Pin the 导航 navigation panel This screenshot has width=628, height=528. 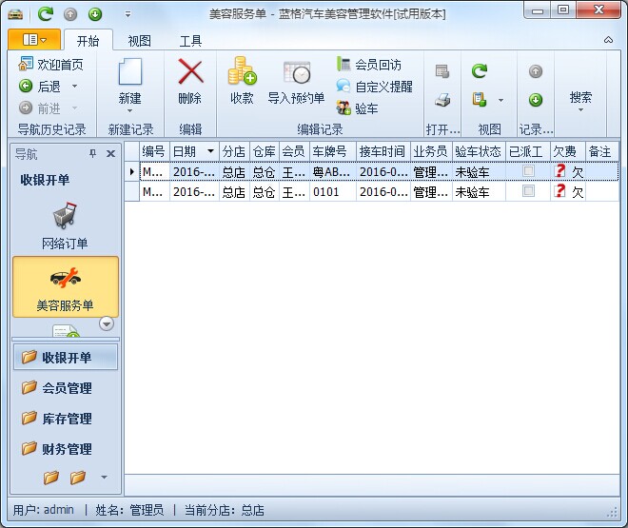pos(92,153)
